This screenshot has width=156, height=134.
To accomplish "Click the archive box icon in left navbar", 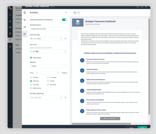I will point(10,40).
